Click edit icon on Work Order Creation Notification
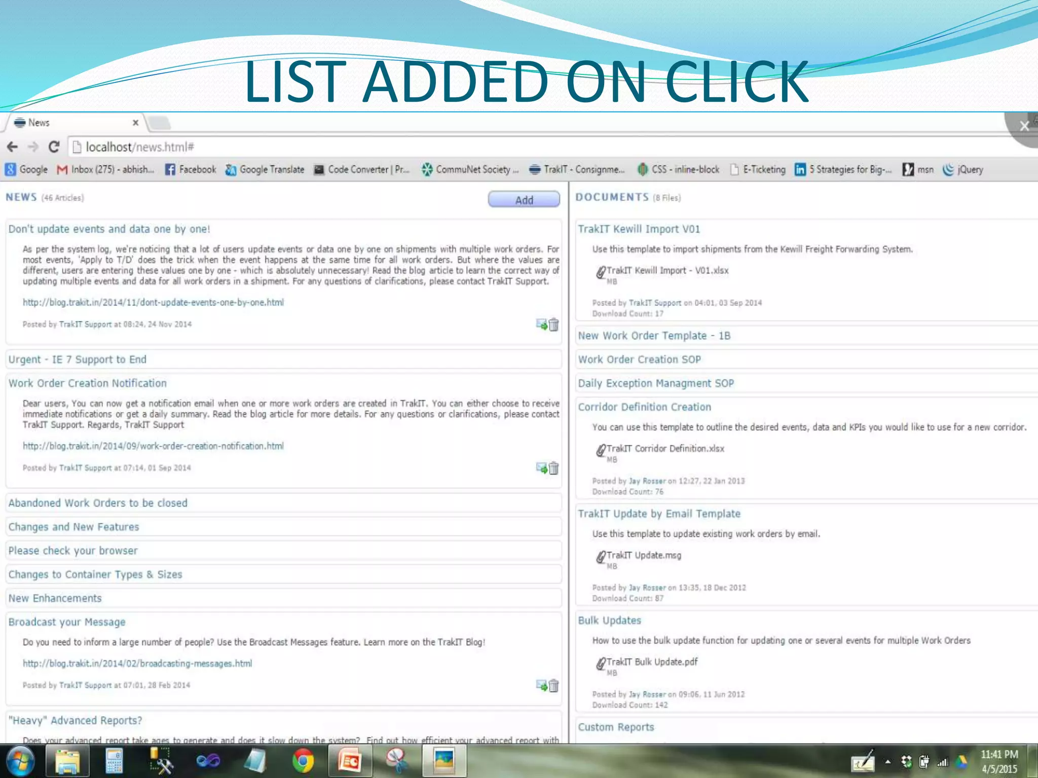 pos(541,468)
